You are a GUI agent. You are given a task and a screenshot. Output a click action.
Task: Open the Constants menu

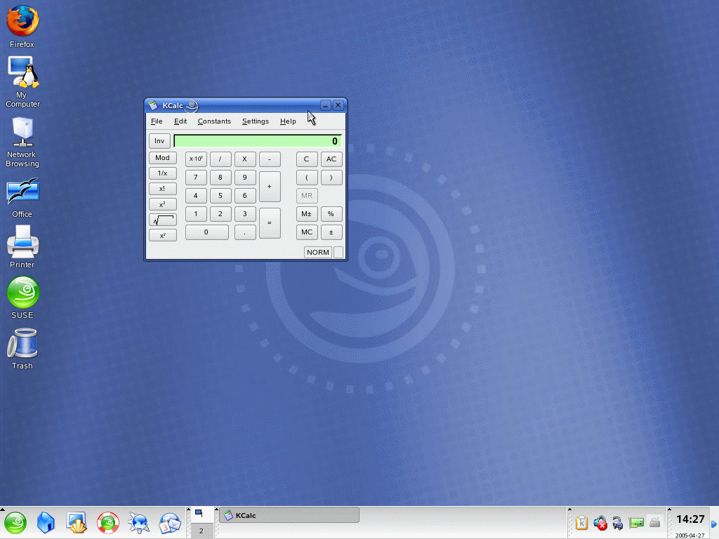214,121
